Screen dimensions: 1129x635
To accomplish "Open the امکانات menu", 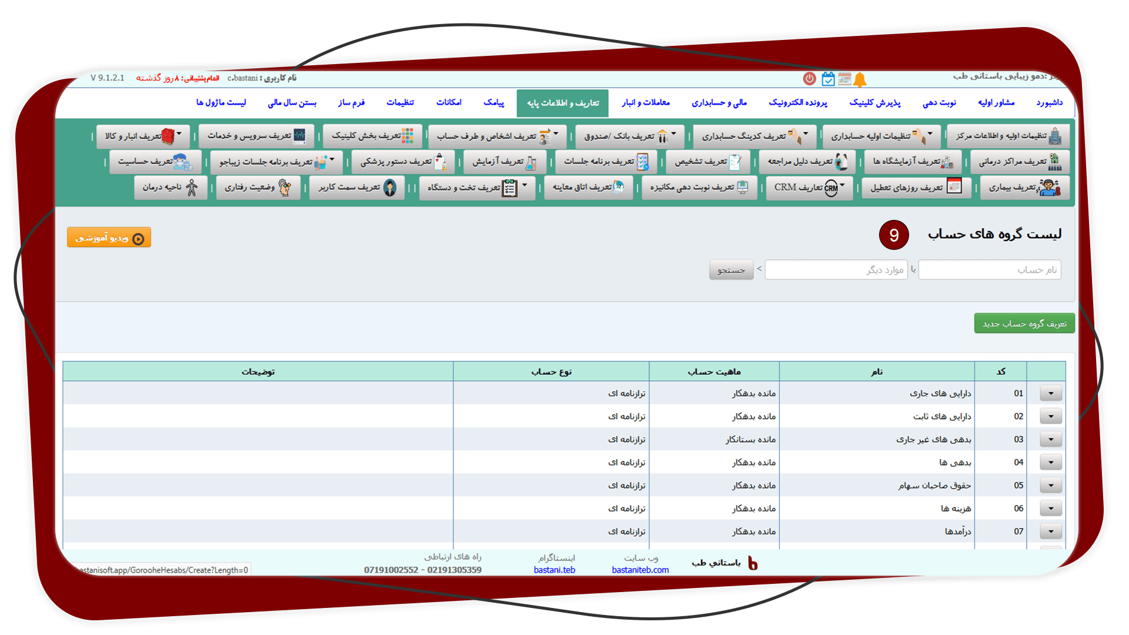I will (x=448, y=103).
